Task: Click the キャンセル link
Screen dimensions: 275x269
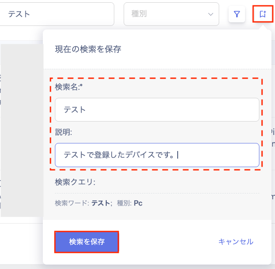Action: 236,242
